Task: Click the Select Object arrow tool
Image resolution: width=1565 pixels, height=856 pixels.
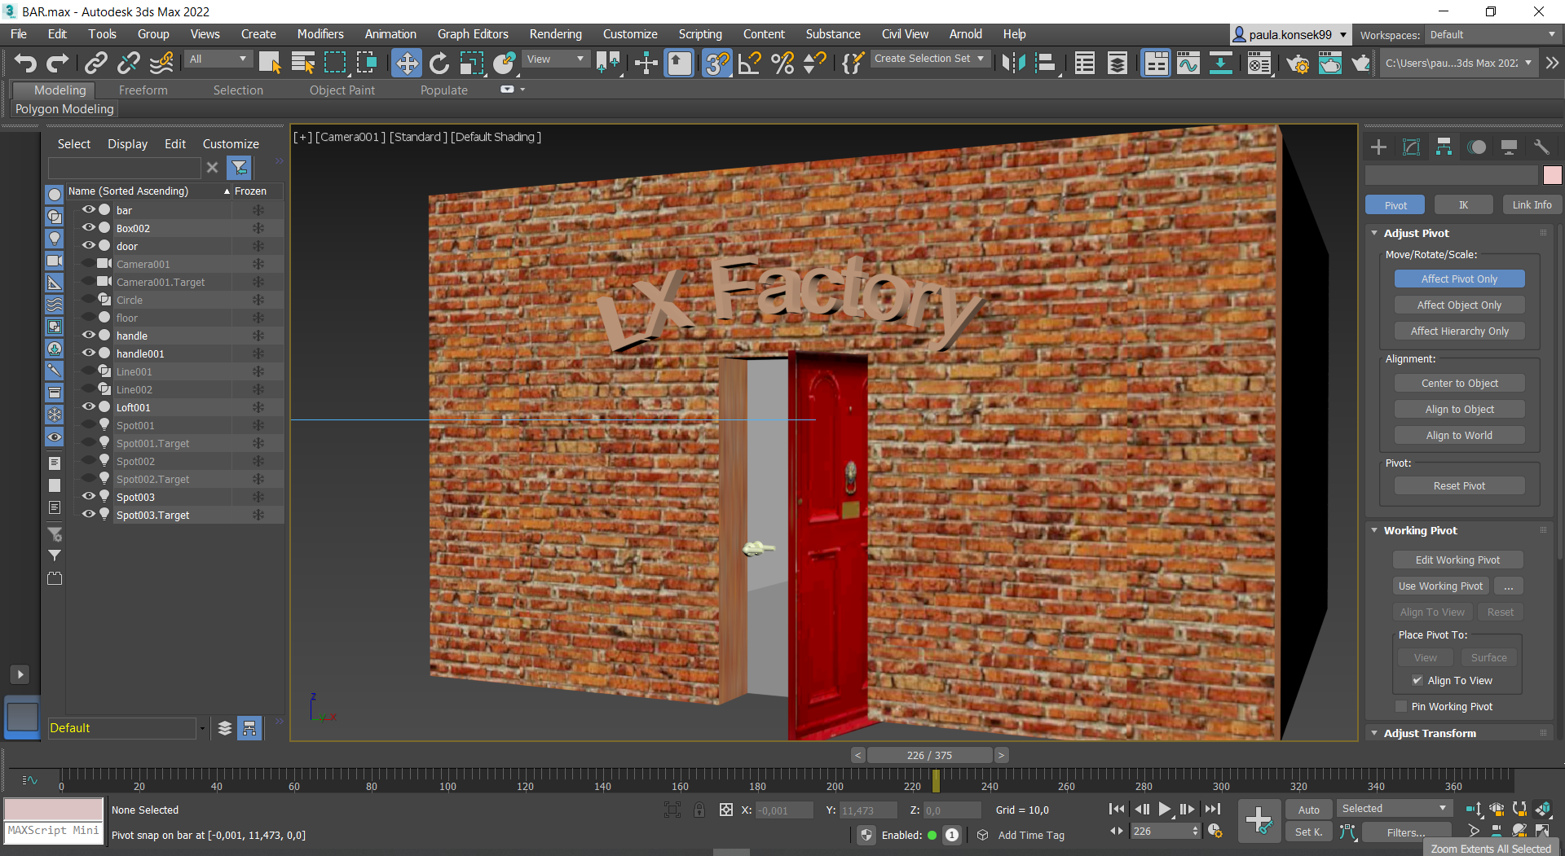Action: 270,63
